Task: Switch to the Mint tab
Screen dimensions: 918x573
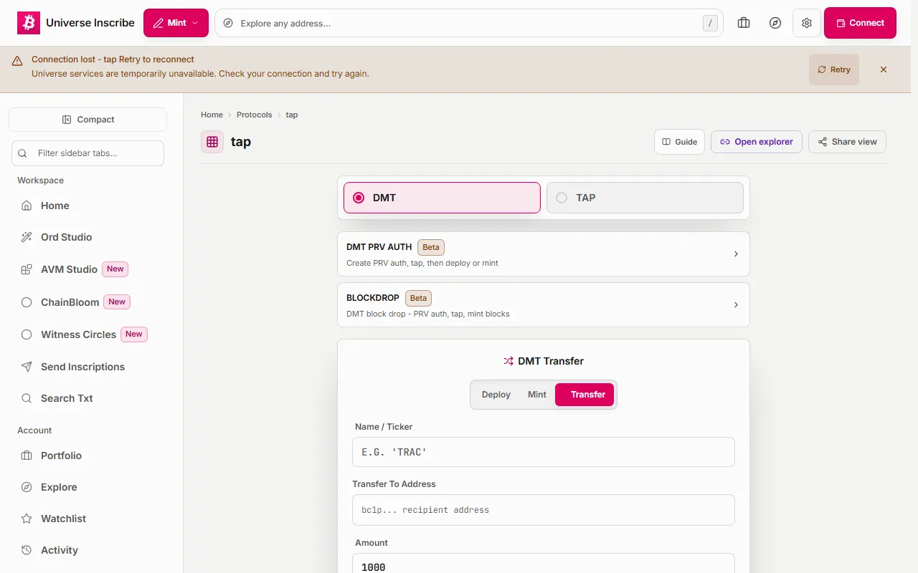Action: pyautogui.click(x=537, y=395)
